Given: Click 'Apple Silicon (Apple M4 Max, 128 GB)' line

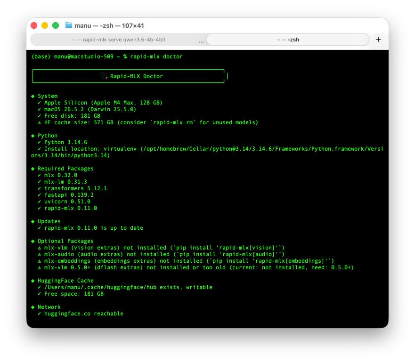Looking at the screenshot, I should (103, 103).
